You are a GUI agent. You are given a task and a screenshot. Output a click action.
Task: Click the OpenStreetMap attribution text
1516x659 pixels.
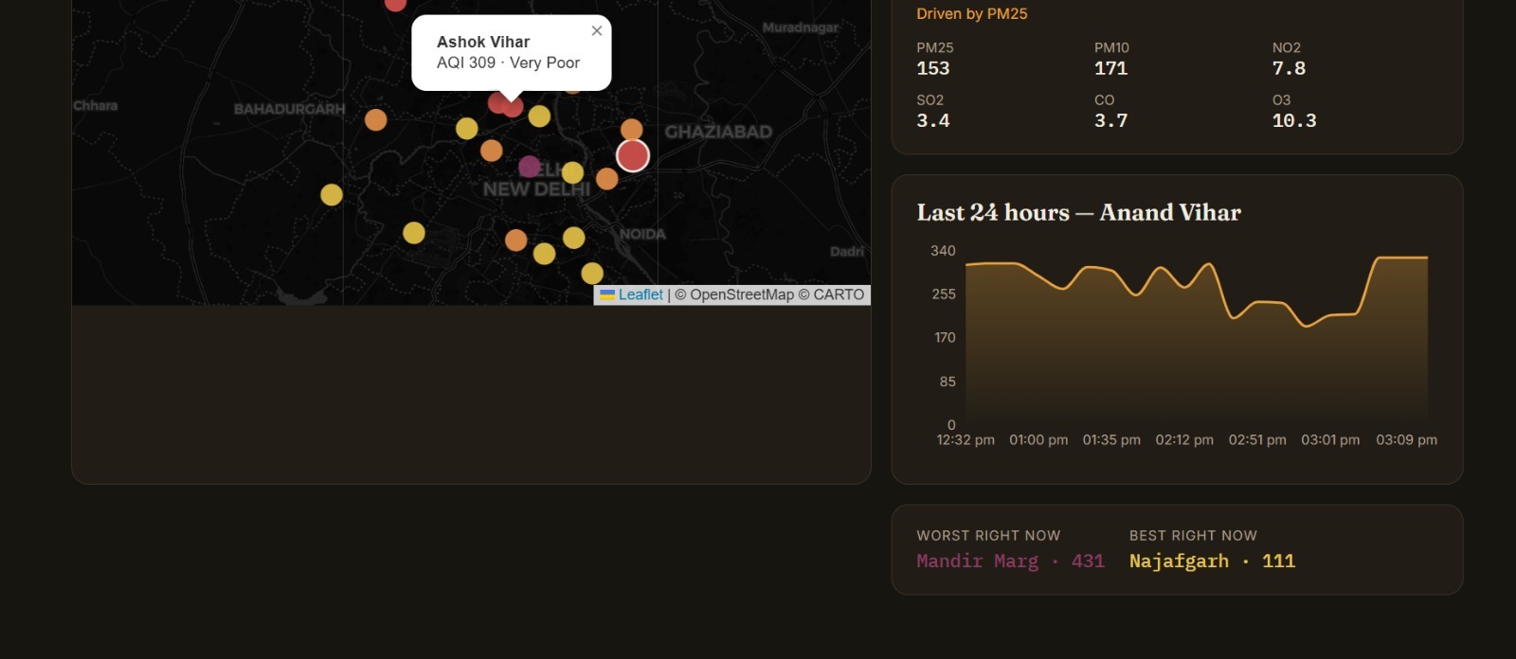pyautogui.click(x=742, y=294)
